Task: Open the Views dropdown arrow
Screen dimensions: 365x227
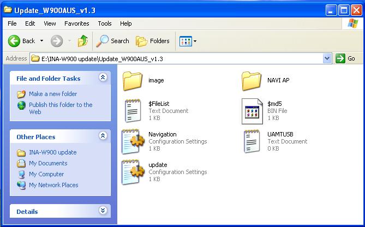Action: 195,41
